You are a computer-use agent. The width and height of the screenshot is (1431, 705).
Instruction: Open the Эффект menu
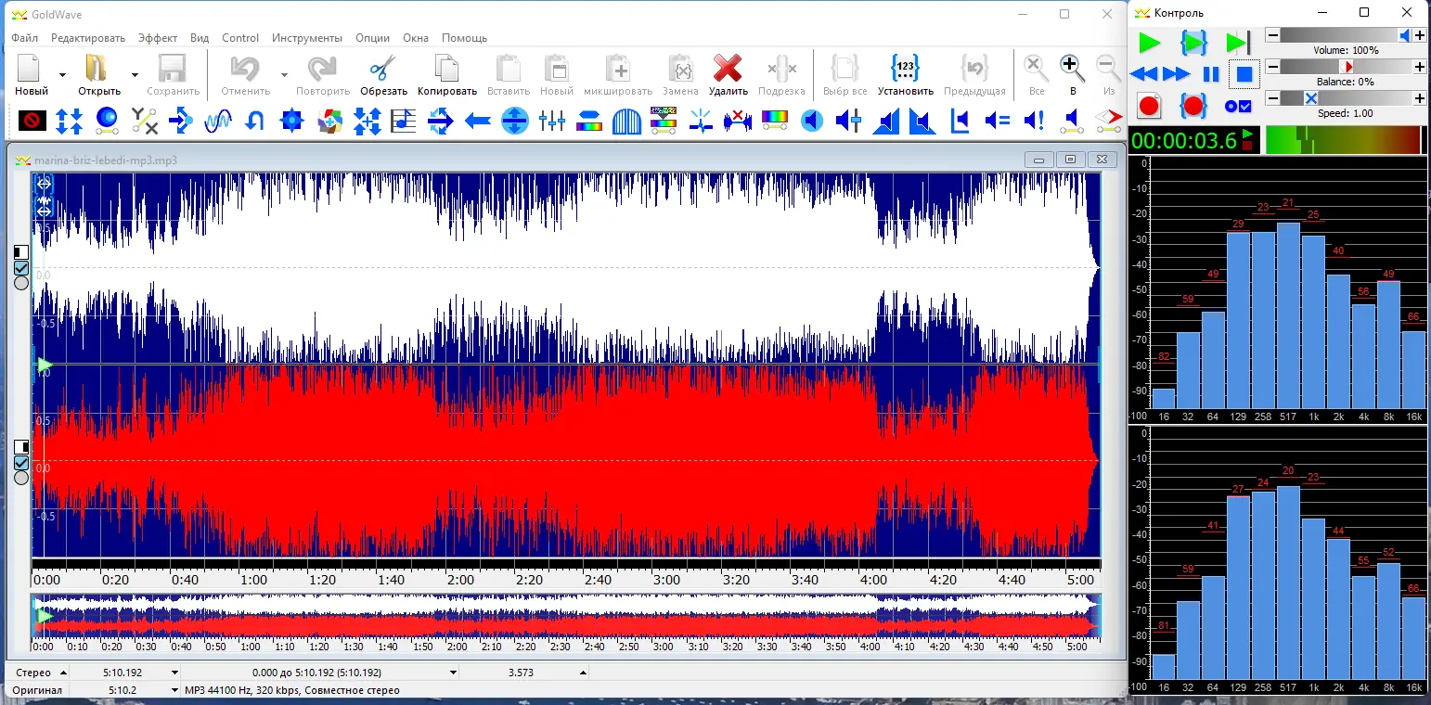pos(158,38)
